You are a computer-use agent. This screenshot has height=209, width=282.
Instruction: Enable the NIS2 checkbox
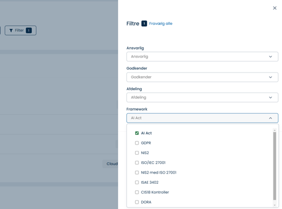pos(137,153)
